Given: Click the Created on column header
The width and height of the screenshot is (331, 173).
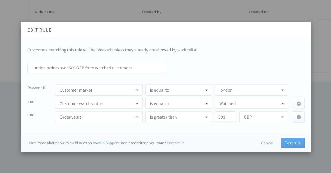Looking at the screenshot, I should pyautogui.click(x=258, y=12).
